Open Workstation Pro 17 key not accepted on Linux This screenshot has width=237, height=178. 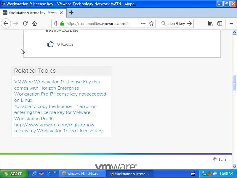click(60, 97)
